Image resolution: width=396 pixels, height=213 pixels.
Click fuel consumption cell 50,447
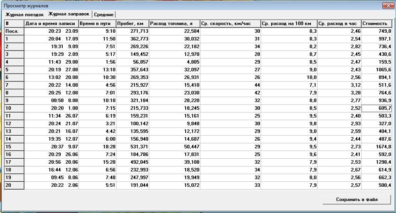click(x=174, y=146)
